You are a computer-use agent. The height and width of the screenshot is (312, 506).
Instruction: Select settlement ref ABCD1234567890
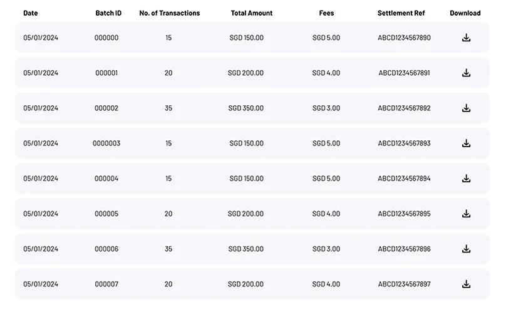(x=404, y=38)
